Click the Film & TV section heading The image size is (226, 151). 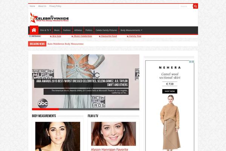point(93,116)
